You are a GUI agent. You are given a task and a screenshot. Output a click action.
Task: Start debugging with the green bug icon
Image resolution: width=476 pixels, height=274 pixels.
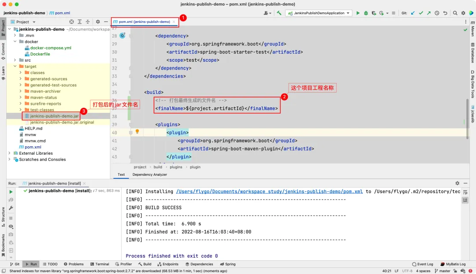(x=366, y=13)
